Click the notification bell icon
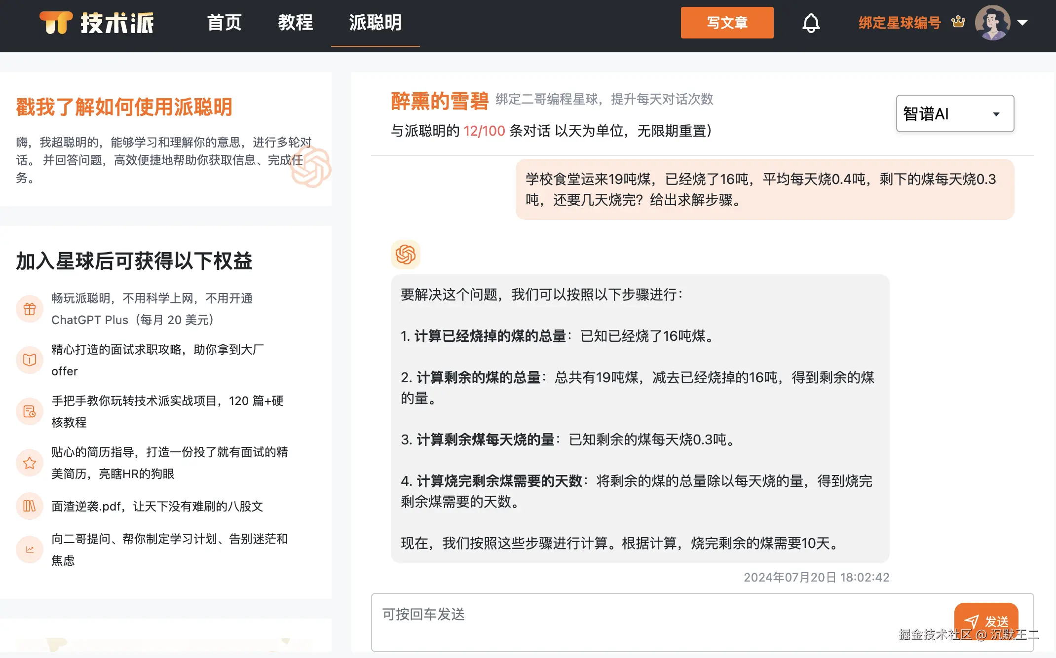1056x658 pixels. coord(811,23)
